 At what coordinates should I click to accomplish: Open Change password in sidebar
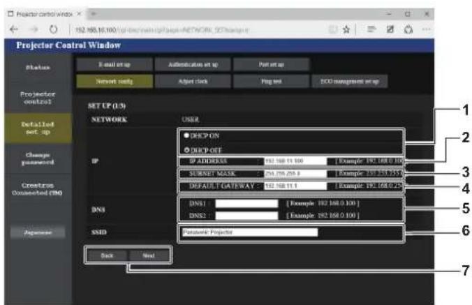[38, 158]
